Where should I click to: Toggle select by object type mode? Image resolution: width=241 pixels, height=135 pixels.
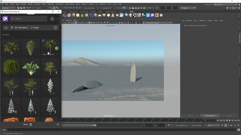[54, 8]
